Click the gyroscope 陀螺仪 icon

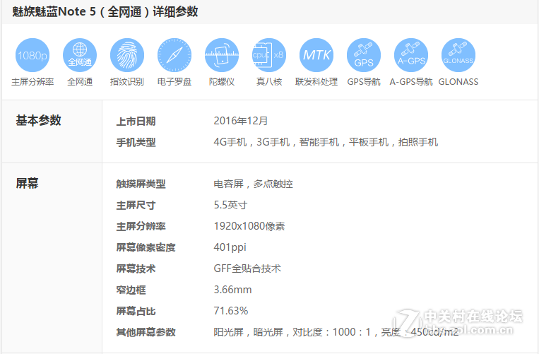pos(222,55)
